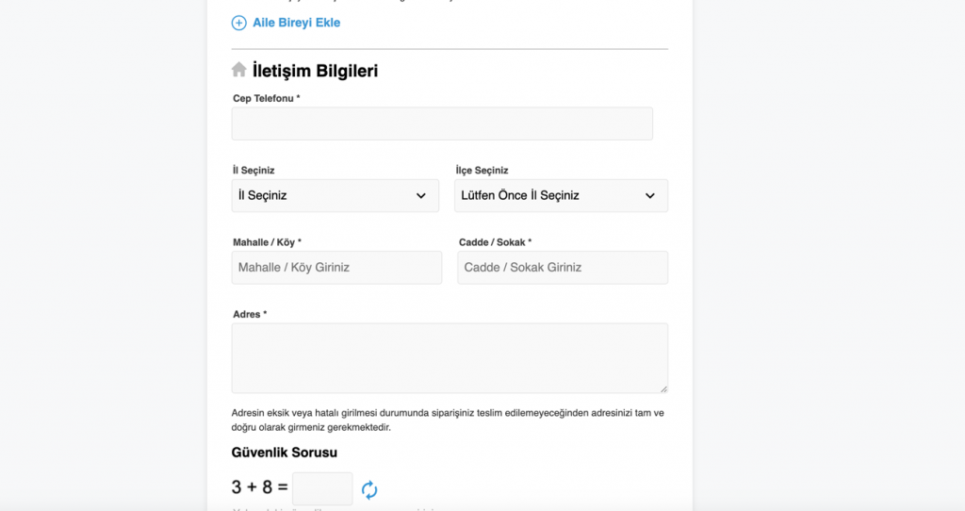Click inside the Adres text area

(450, 358)
